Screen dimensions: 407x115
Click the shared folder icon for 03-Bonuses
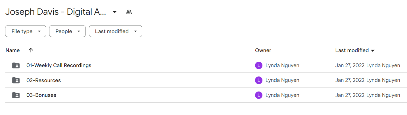pos(16,95)
